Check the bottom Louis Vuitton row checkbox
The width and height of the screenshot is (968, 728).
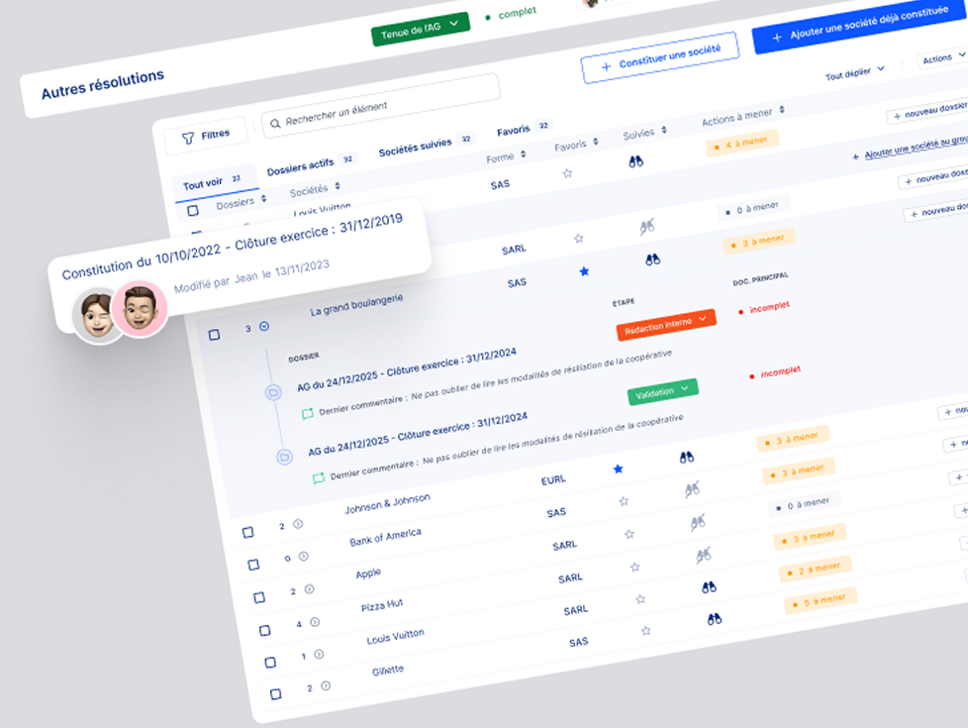270,663
